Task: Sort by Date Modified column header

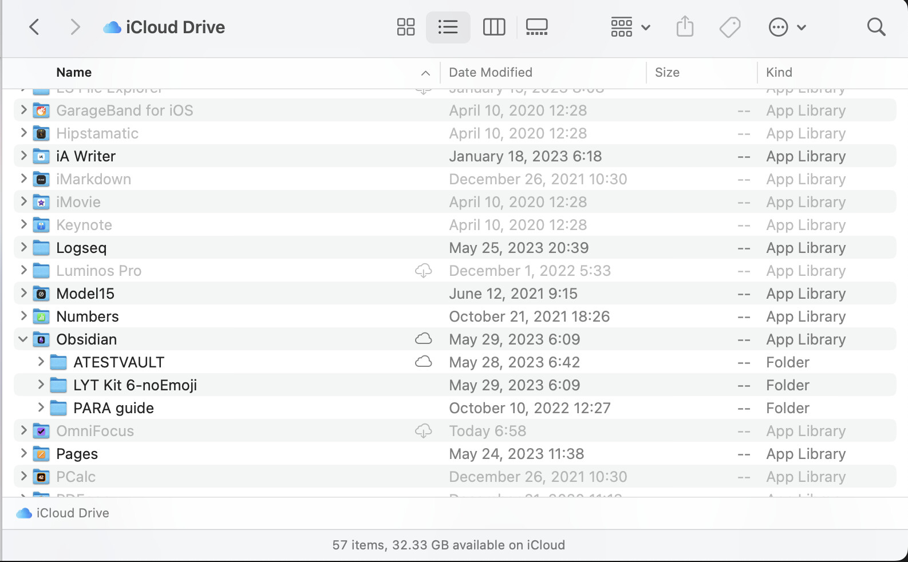Action: (491, 72)
